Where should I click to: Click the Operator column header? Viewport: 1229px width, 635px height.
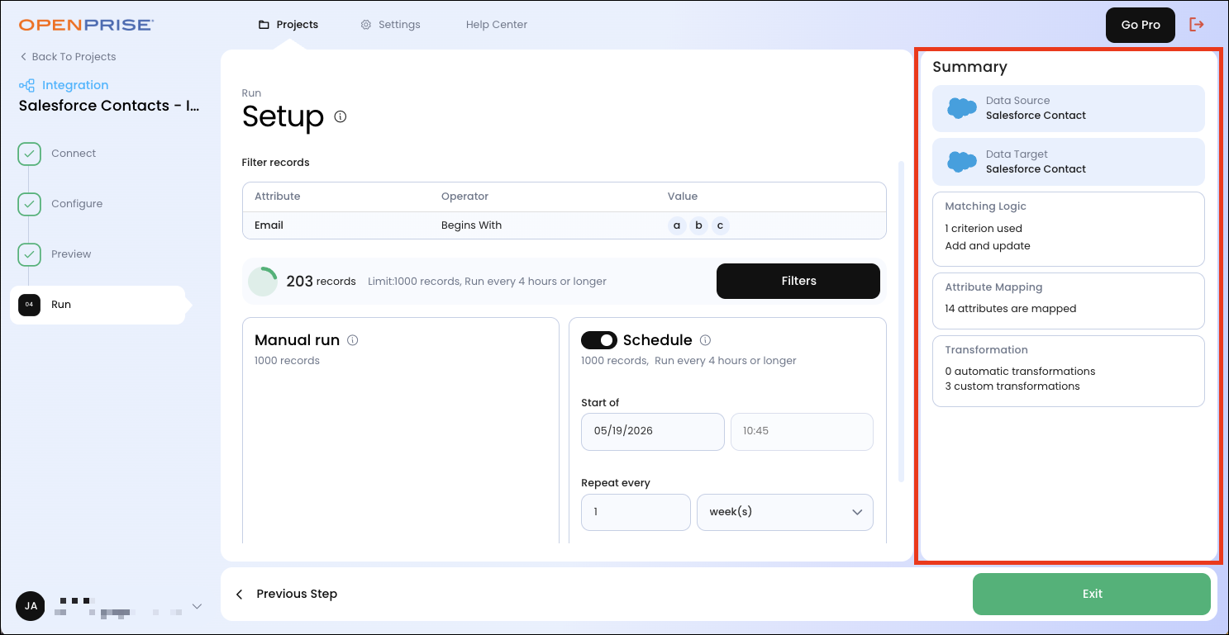464,197
